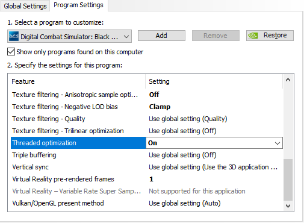The image size is (304, 223).
Task: Click the Restore button
Action: point(270,36)
